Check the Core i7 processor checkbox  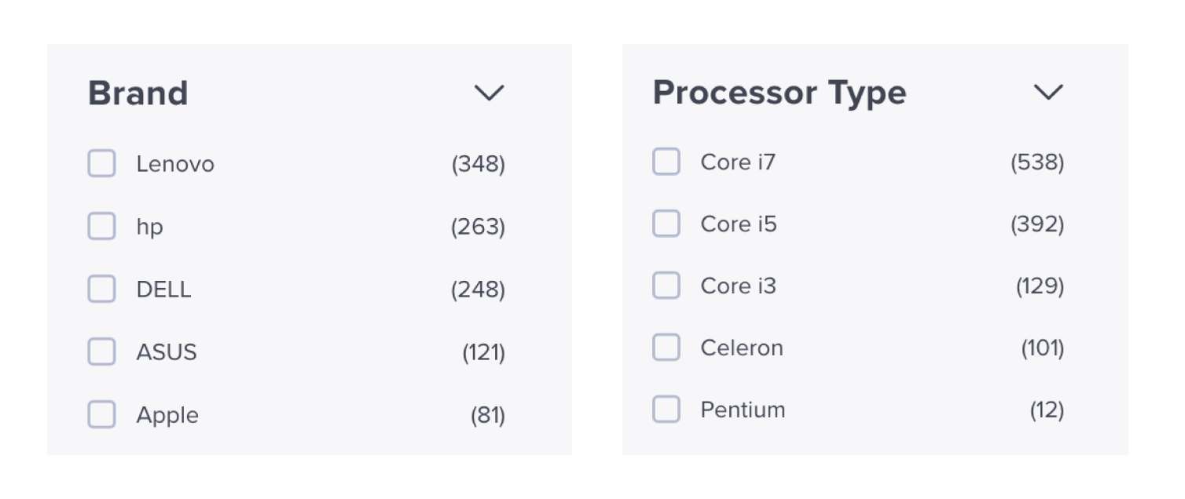coord(666,162)
